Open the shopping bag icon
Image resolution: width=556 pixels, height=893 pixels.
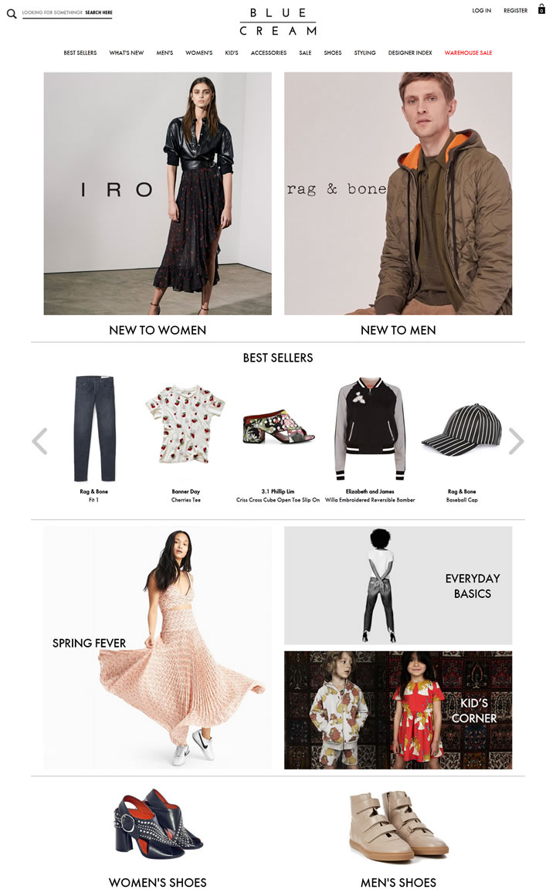(x=541, y=10)
